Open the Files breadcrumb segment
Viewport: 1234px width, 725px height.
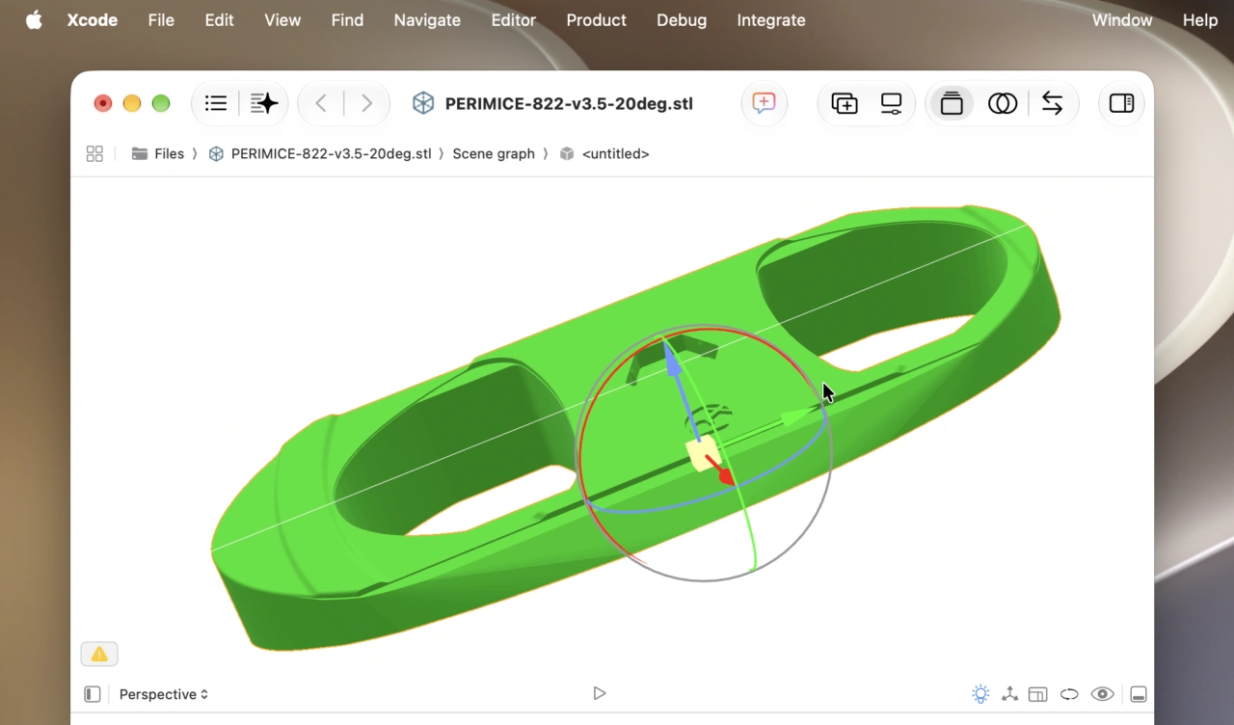[158, 153]
